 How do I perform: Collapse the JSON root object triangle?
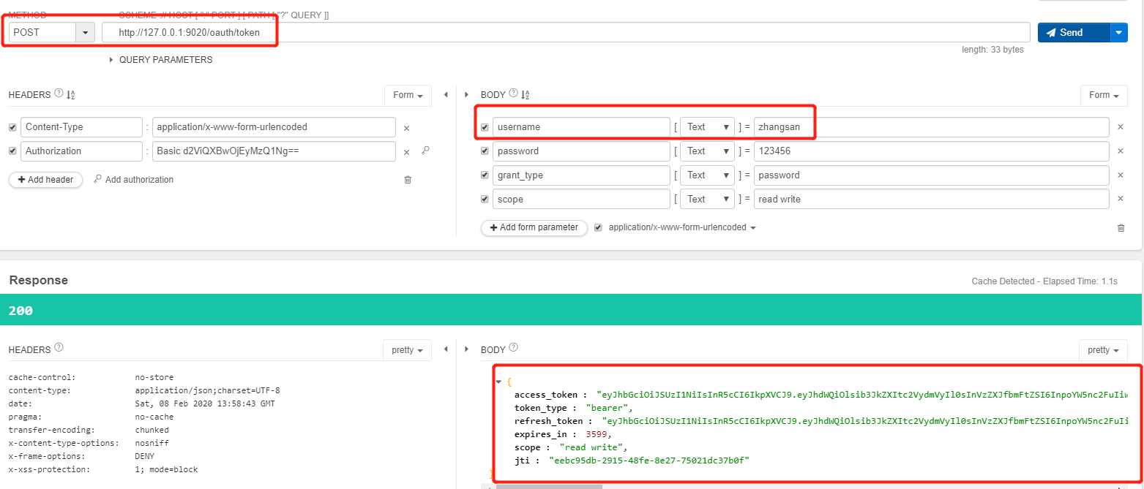tap(498, 382)
